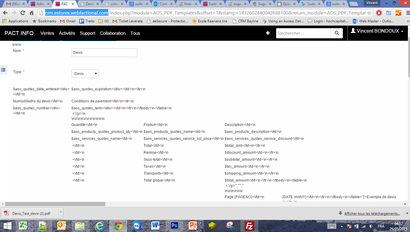Open Photoshop from the taskbar
This screenshot has width=410, height=232.
pos(174,226)
